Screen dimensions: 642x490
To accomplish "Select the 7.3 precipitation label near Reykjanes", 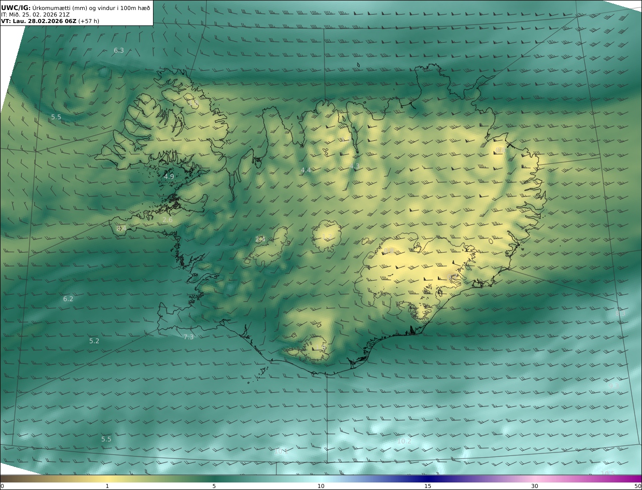I will click(189, 337).
